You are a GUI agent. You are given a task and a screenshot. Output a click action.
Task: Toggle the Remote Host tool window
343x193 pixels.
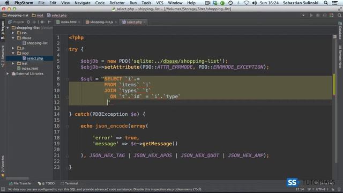coord(340,57)
